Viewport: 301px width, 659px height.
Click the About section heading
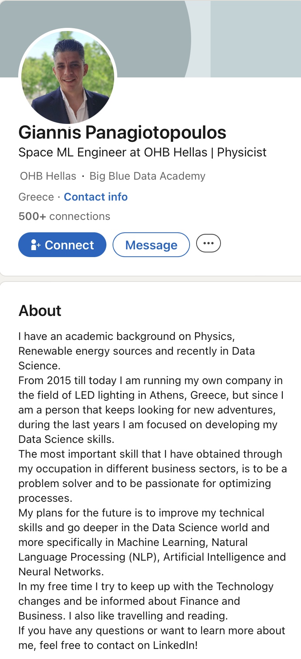click(x=40, y=311)
